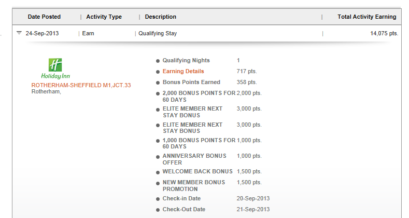Image resolution: width=409 pixels, height=218 pixels.
Task: Click the Total Activity Earning column header
Action: tap(366, 17)
